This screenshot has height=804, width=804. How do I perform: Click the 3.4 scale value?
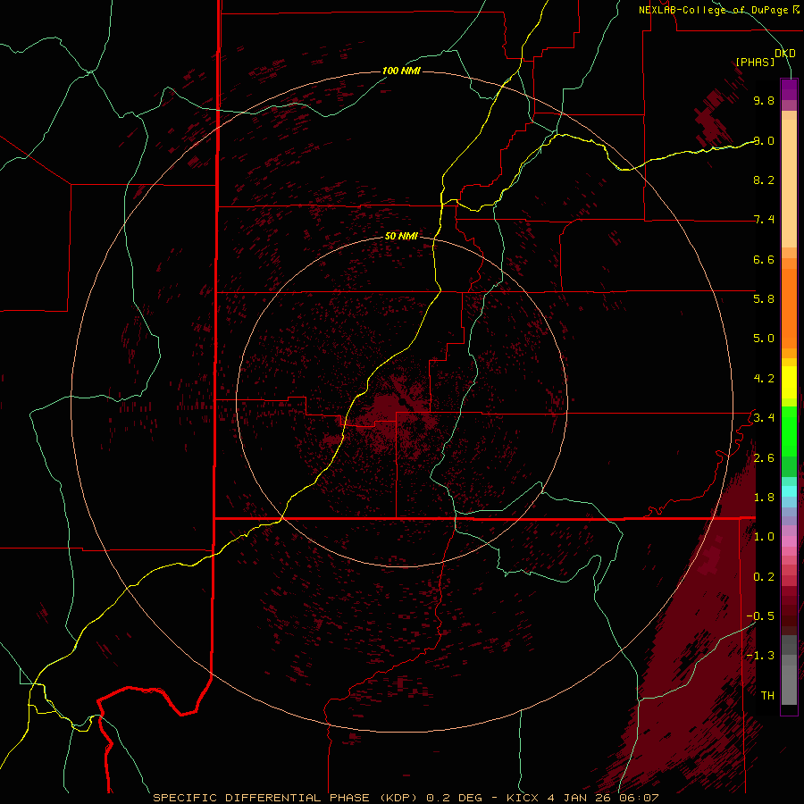point(764,418)
